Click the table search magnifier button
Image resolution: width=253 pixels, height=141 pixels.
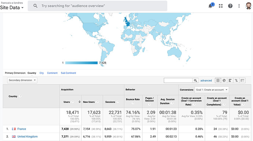195,80
